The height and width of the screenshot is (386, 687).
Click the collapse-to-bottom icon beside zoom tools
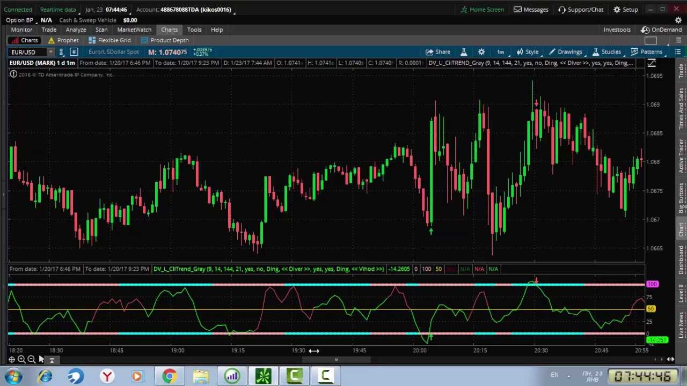tap(52, 360)
